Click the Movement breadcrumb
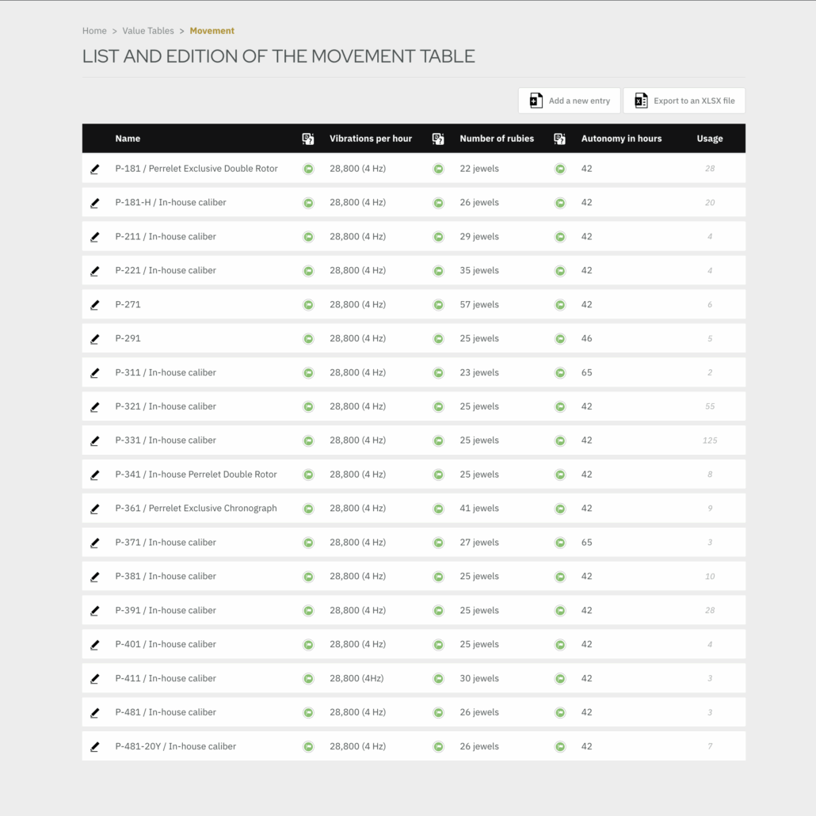 point(212,31)
